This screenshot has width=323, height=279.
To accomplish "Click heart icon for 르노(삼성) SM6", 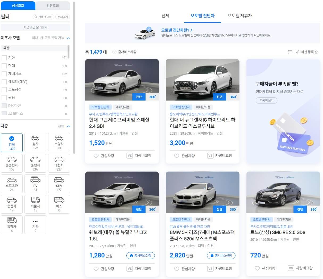I will click(x=257, y=268).
